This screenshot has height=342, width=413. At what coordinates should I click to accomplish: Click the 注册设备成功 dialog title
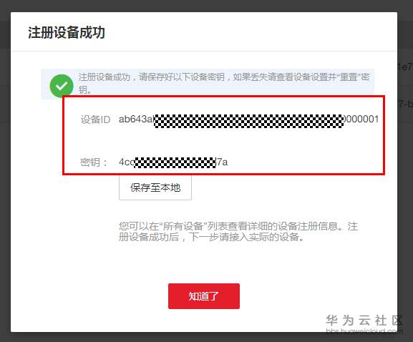pyautogui.click(x=67, y=32)
